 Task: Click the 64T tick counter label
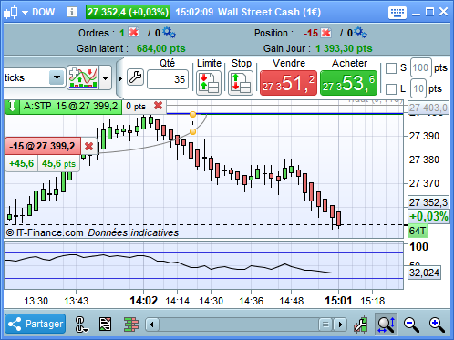coord(418,231)
